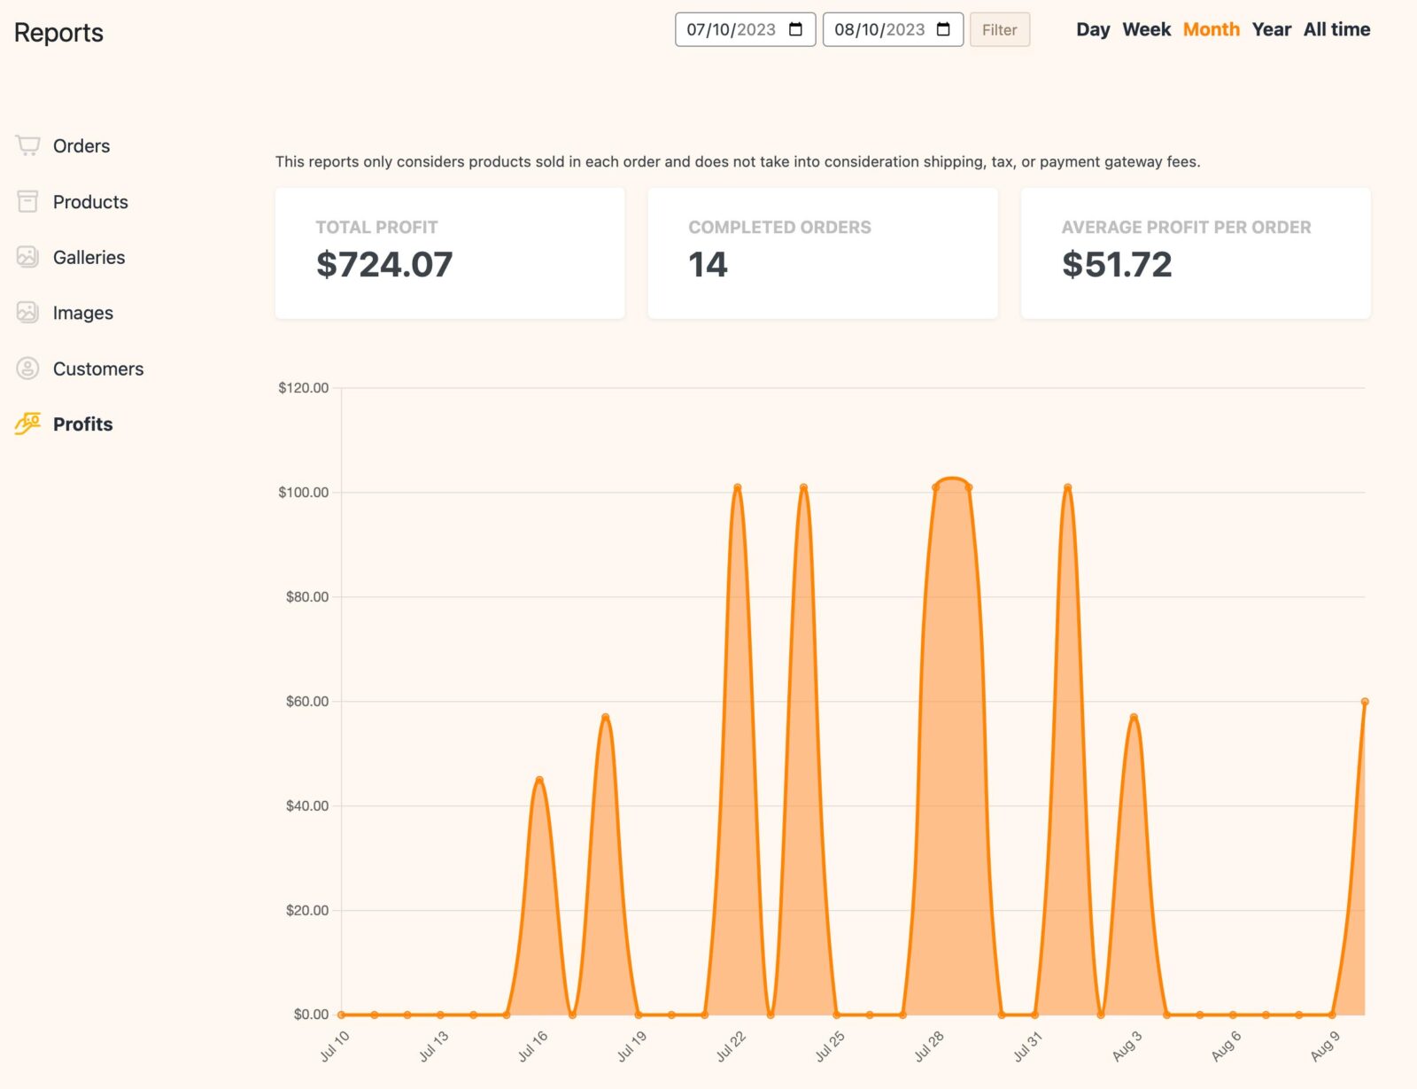This screenshot has width=1417, height=1089.
Task: Open end date calendar picker icon
Action: click(x=943, y=29)
